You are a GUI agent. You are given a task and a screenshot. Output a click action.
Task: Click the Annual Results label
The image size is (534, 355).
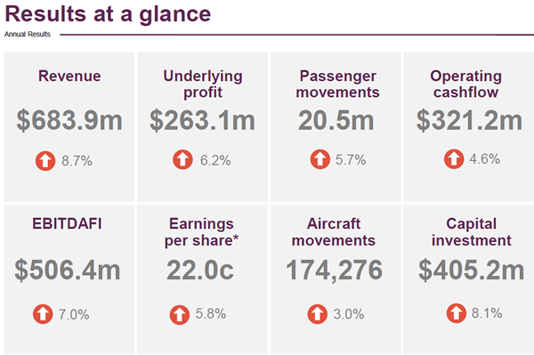(28, 34)
